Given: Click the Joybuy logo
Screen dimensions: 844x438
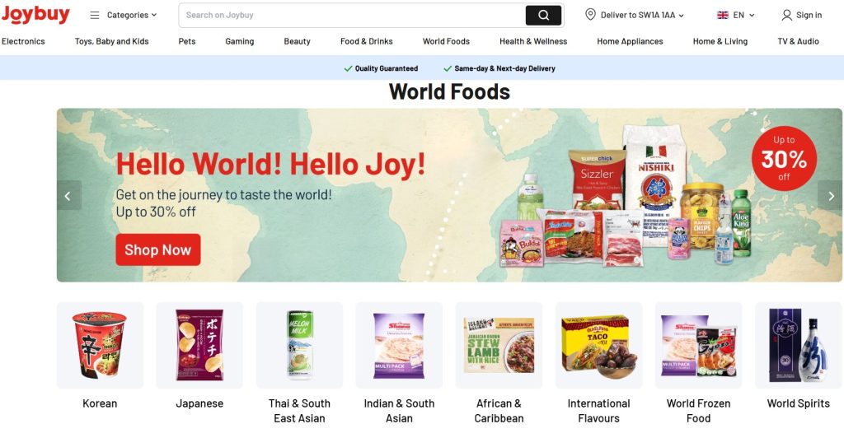Looking at the screenshot, I should [x=35, y=15].
